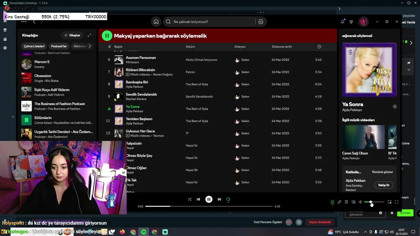Open the three-dots Spotify menu
Screen dimensions: 420x236
point(24,22)
